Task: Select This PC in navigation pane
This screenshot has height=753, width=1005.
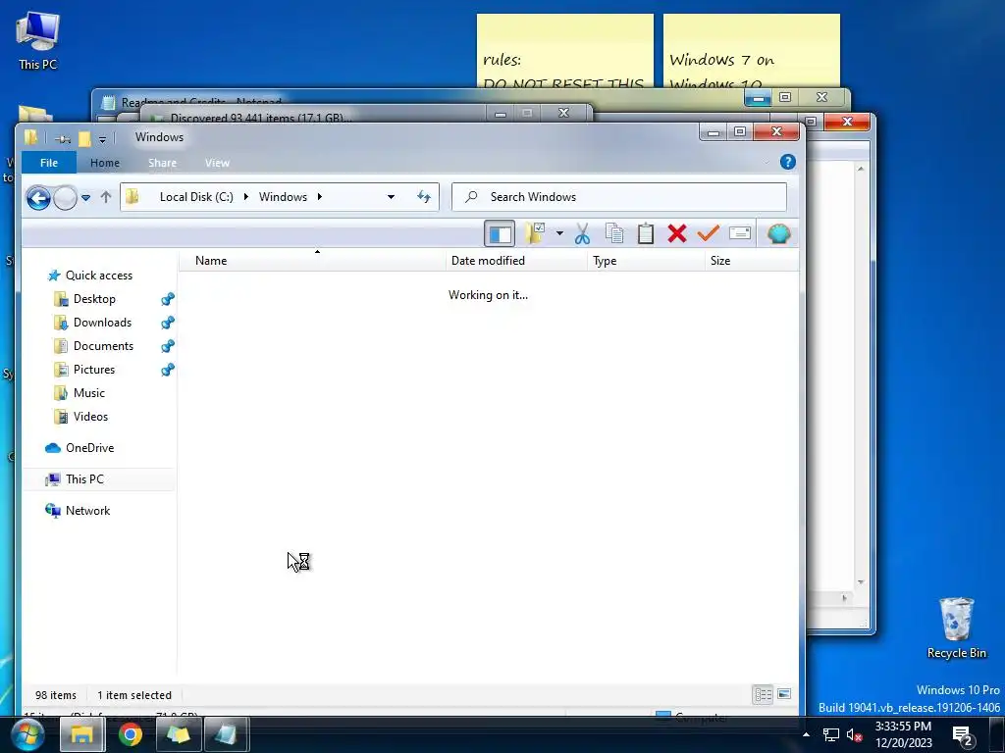Action: (x=84, y=479)
